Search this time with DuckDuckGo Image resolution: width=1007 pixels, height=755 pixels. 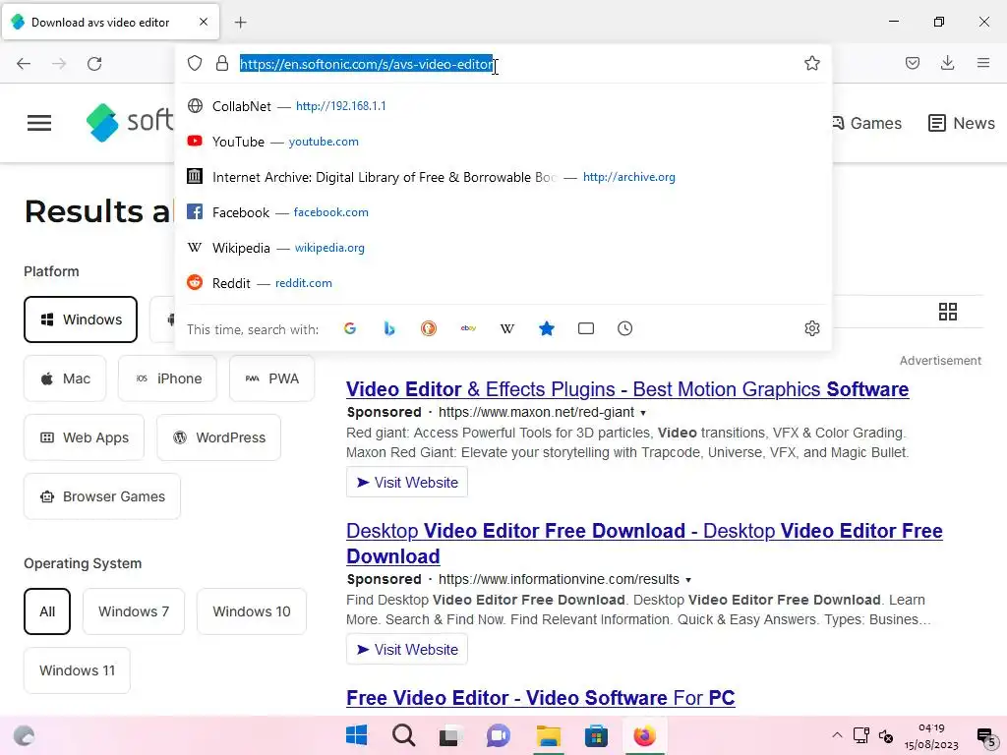coord(429,328)
